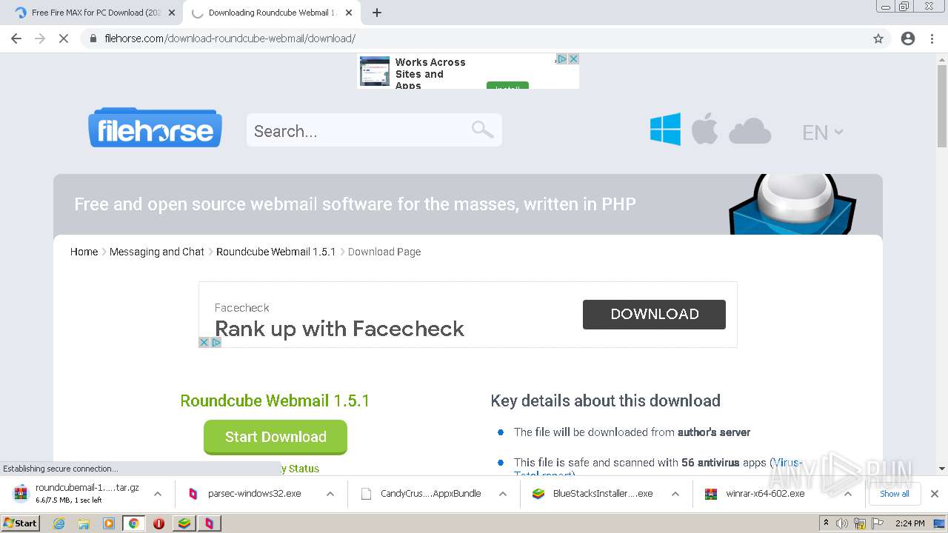Select the cloud web apps icon

pos(750,131)
